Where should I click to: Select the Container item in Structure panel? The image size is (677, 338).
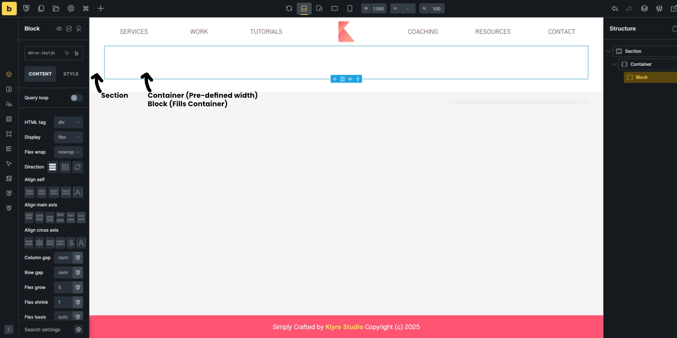(x=641, y=64)
